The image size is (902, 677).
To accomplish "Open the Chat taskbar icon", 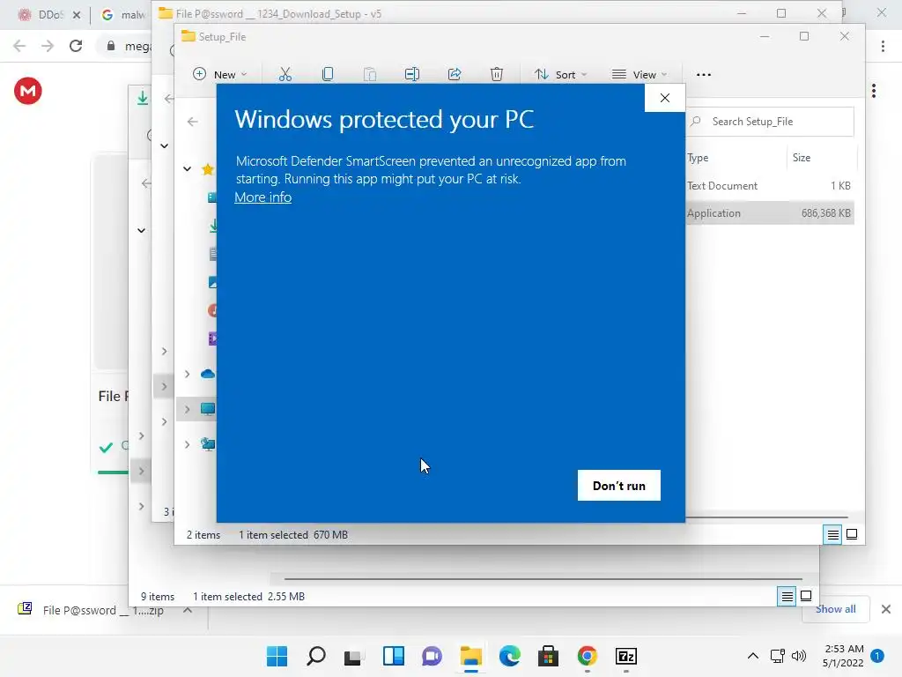I will pyautogui.click(x=432, y=656).
